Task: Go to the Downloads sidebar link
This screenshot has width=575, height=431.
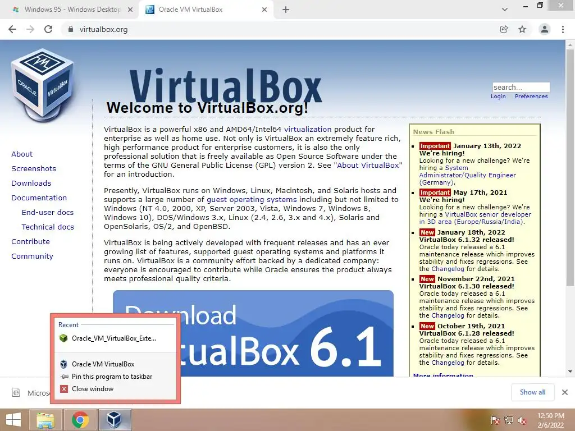Action: pyautogui.click(x=31, y=184)
